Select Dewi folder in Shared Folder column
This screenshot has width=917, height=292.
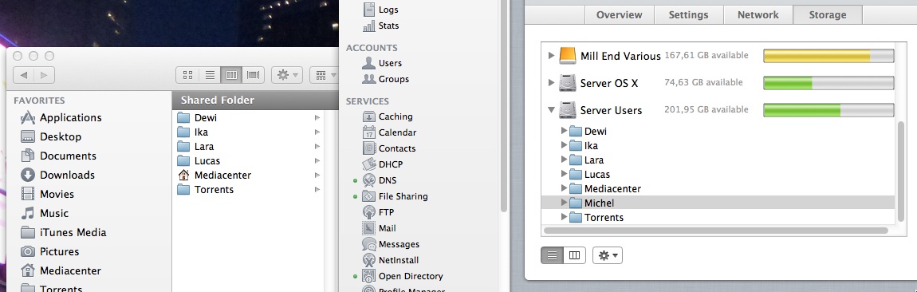(248, 117)
